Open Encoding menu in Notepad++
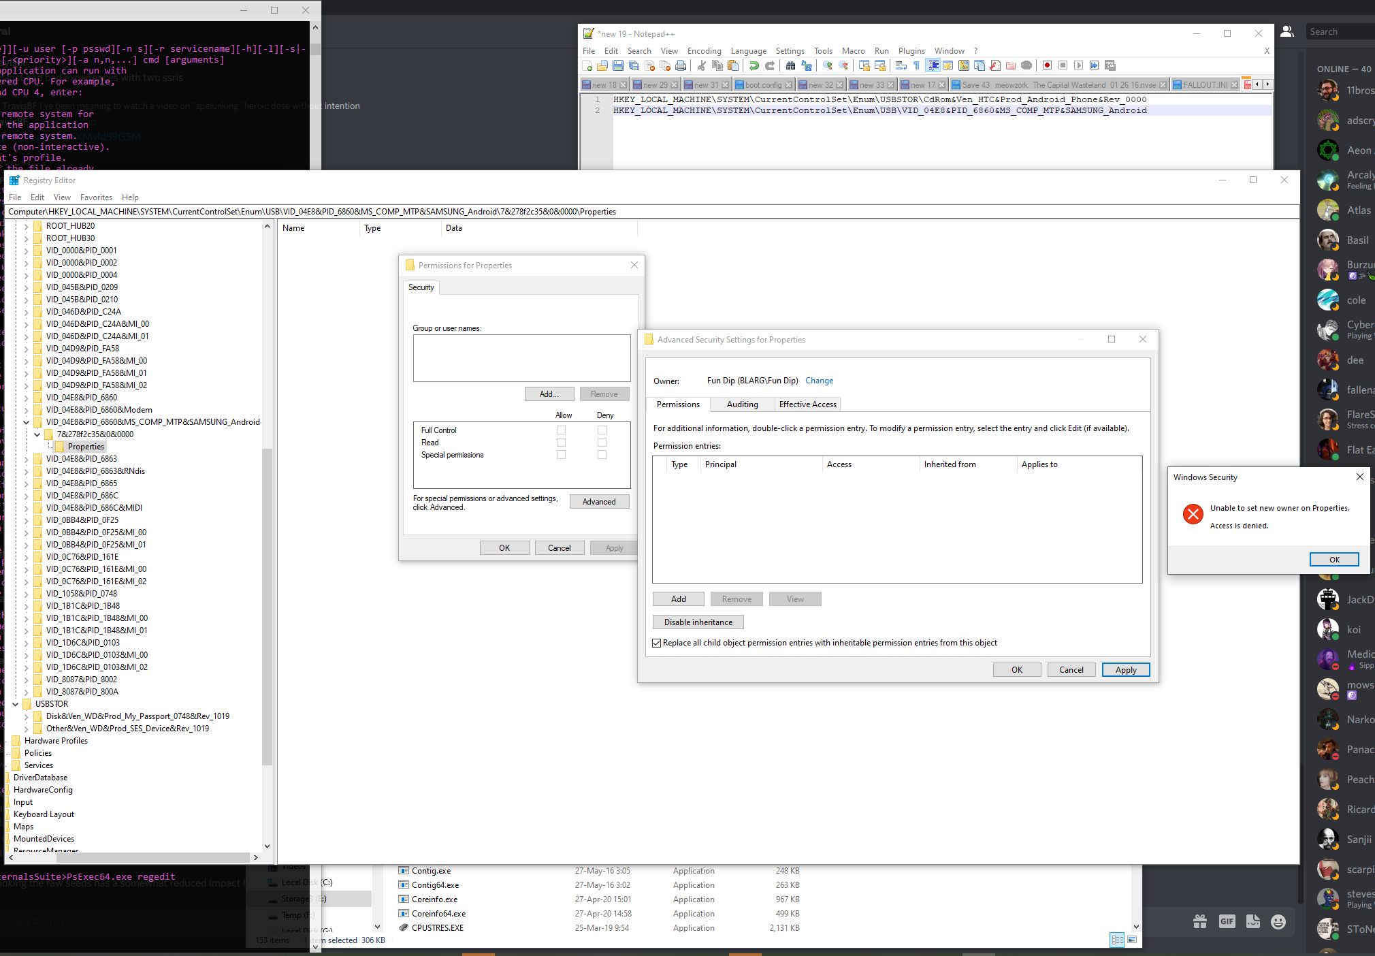The height and width of the screenshot is (956, 1375). pos(704,51)
